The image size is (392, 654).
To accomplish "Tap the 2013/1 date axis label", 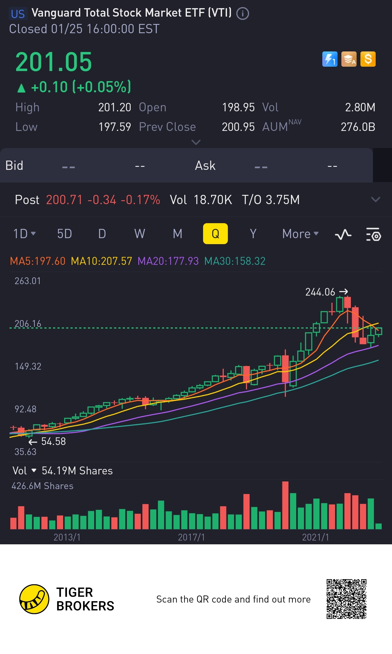I will coord(67,537).
